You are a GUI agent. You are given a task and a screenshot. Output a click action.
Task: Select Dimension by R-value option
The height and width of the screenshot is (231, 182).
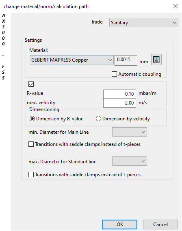pos(32,119)
